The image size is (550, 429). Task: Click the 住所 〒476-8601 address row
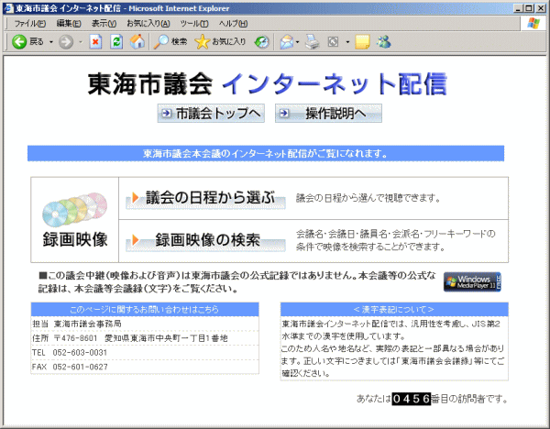point(145,338)
